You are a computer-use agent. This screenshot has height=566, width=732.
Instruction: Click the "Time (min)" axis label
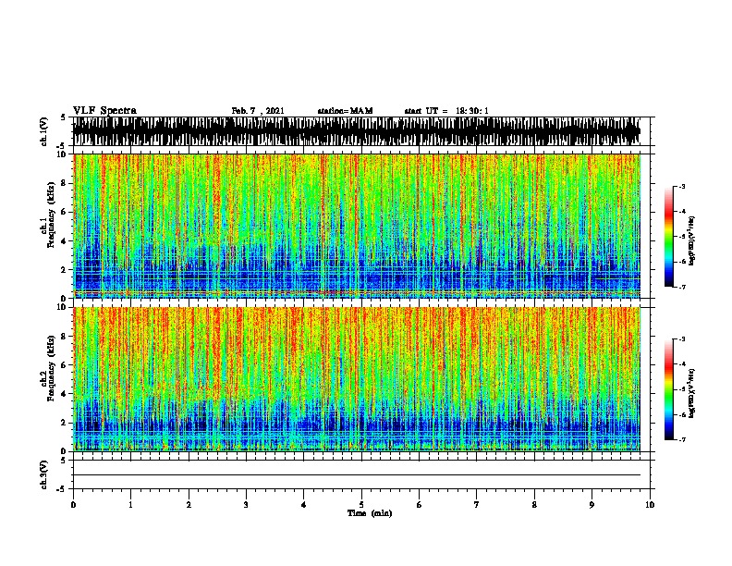tap(370, 513)
